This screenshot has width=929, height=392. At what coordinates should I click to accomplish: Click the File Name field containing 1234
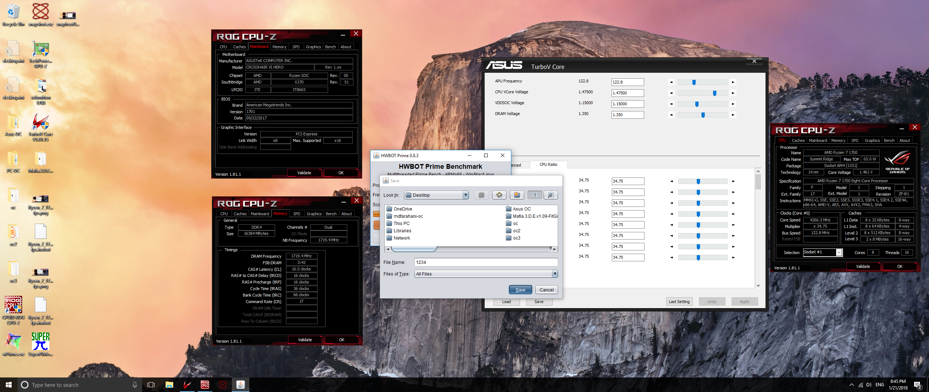coord(486,262)
